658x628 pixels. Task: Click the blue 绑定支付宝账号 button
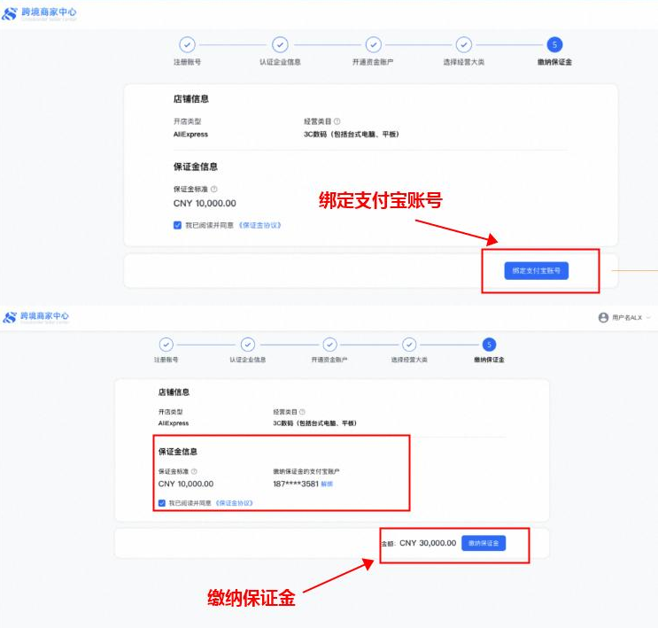pos(537,271)
